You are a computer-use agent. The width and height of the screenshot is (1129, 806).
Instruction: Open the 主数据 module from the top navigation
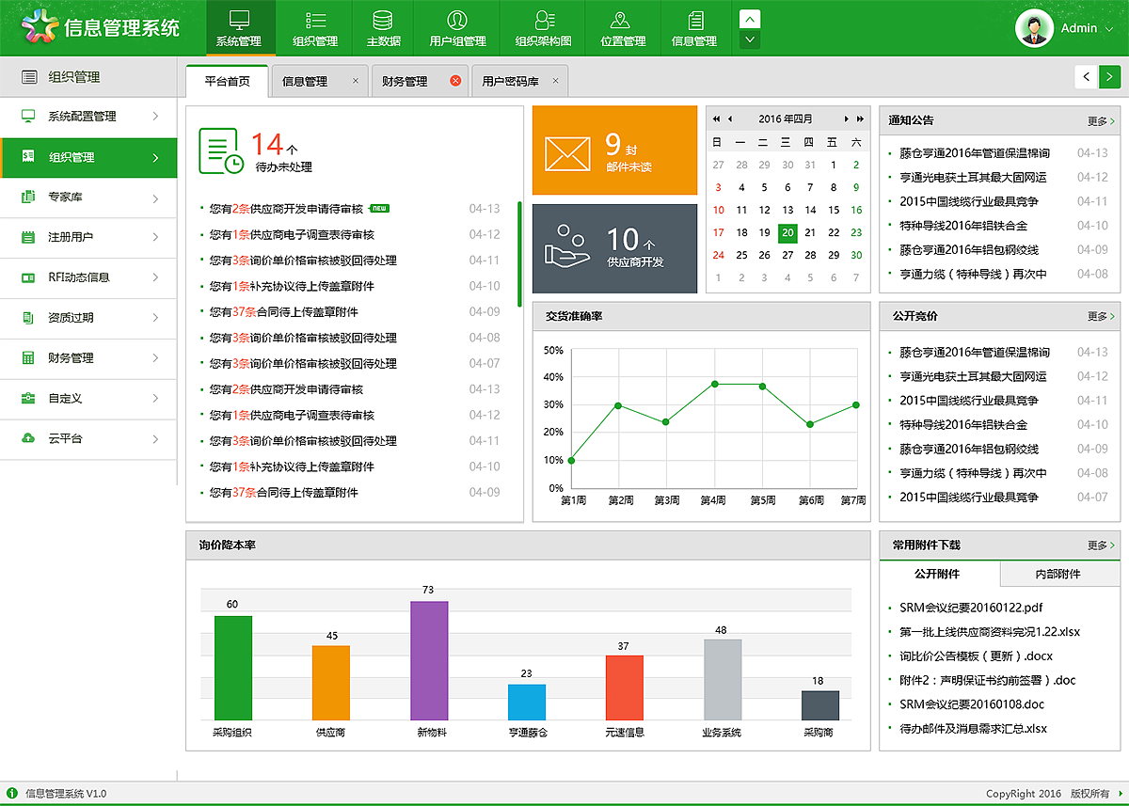(x=382, y=27)
